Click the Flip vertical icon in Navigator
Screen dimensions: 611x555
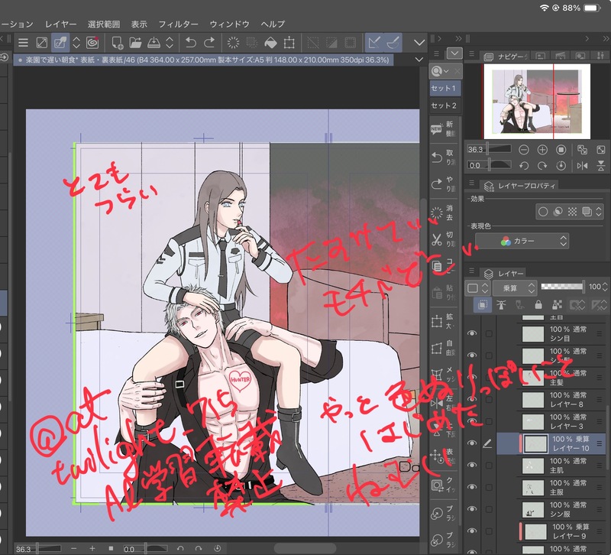click(601, 166)
